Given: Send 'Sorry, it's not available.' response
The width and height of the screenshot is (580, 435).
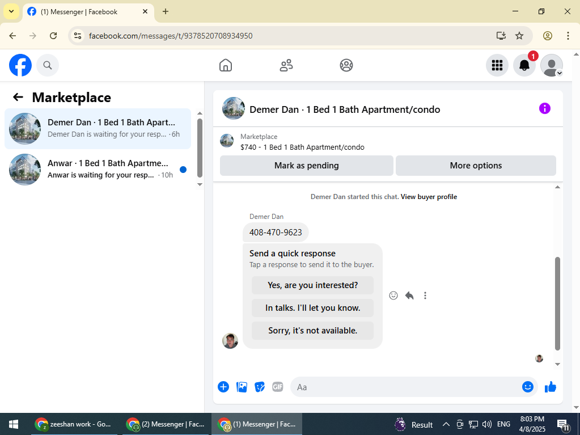Looking at the screenshot, I should pyautogui.click(x=312, y=330).
